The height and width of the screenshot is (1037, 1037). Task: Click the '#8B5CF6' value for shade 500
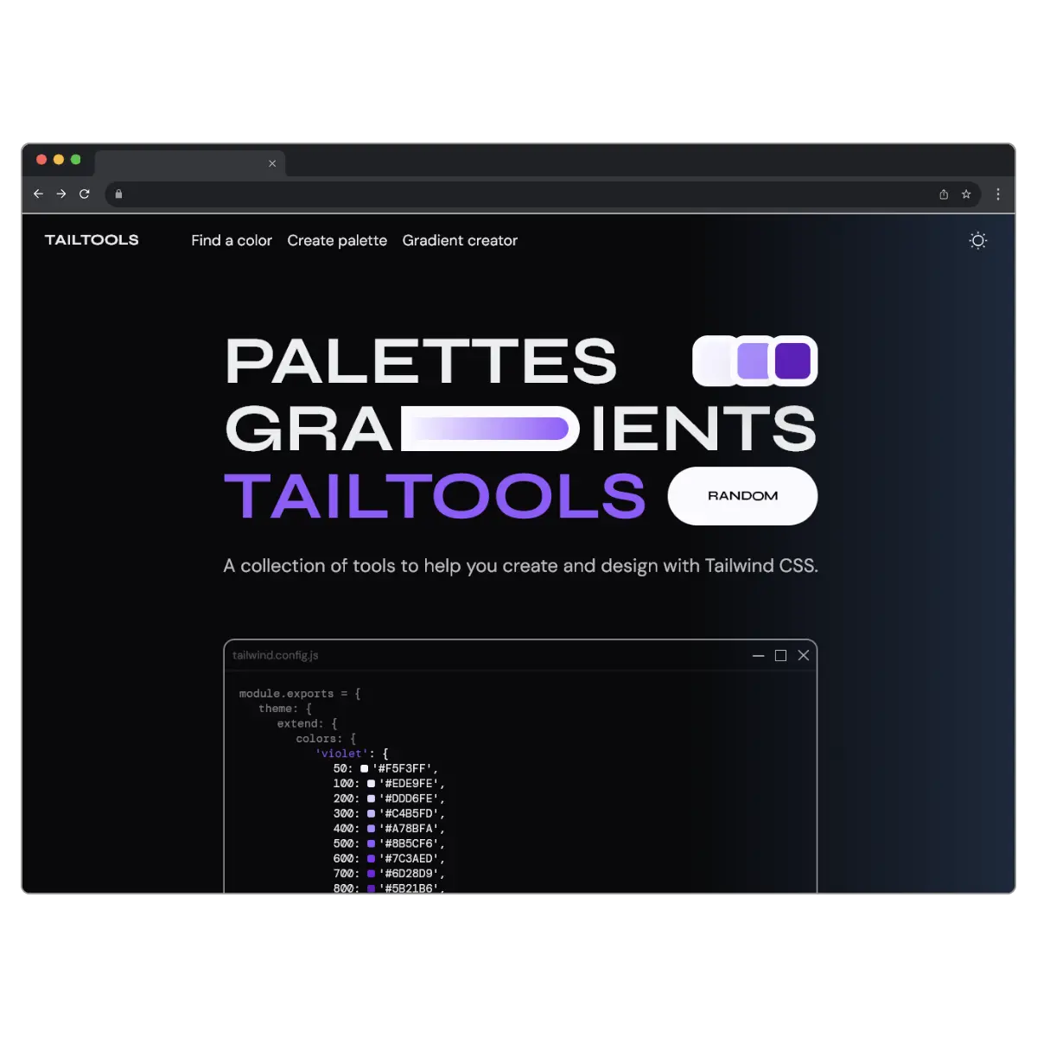(x=410, y=843)
